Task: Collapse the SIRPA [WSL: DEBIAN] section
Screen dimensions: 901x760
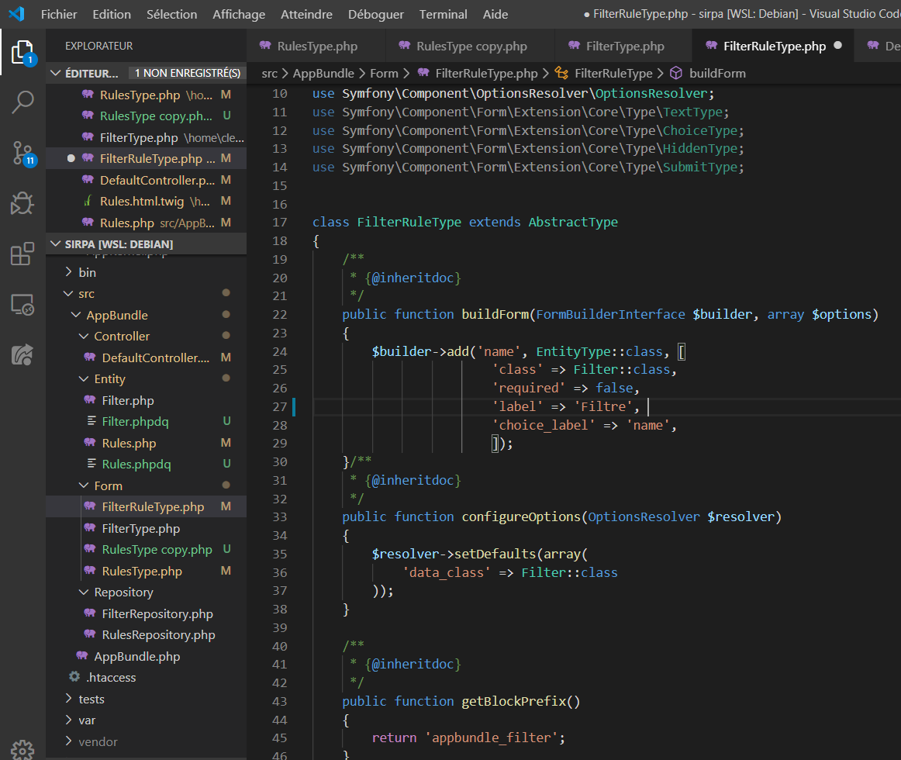Action: (x=55, y=243)
